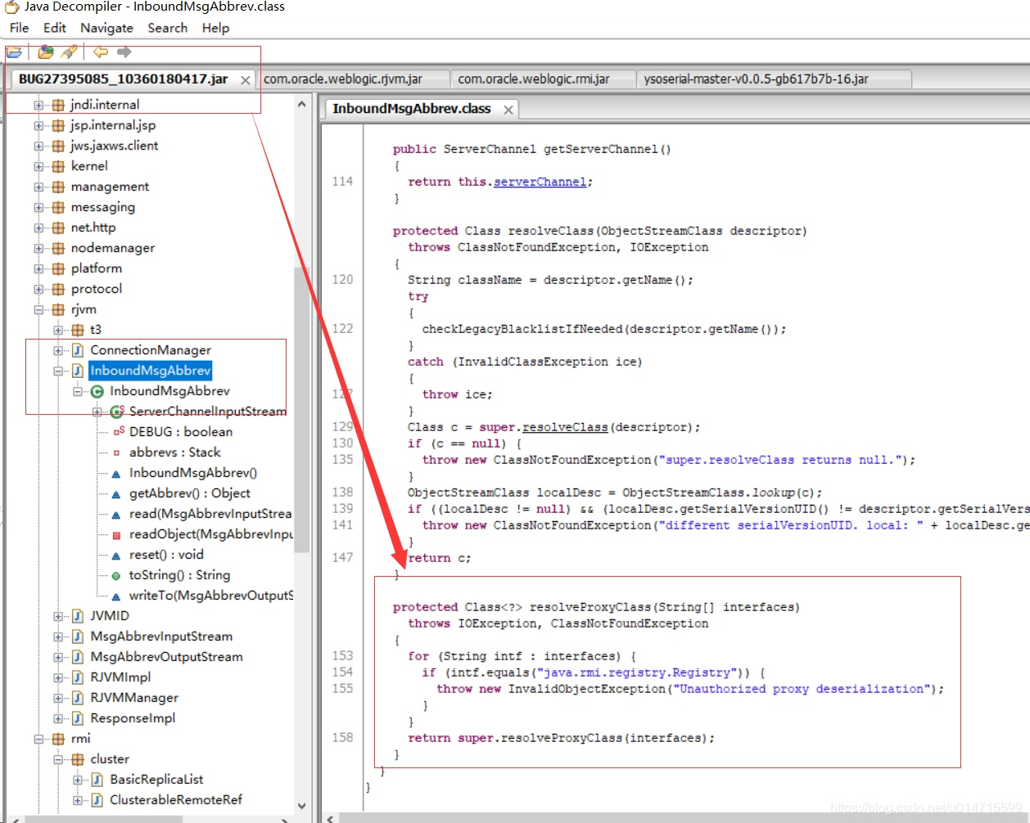Image resolution: width=1030 pixels, height=823 pixels.
Task: Close the InboundMsgAbbrev.class editor tab
Action: tap(508, 110)
